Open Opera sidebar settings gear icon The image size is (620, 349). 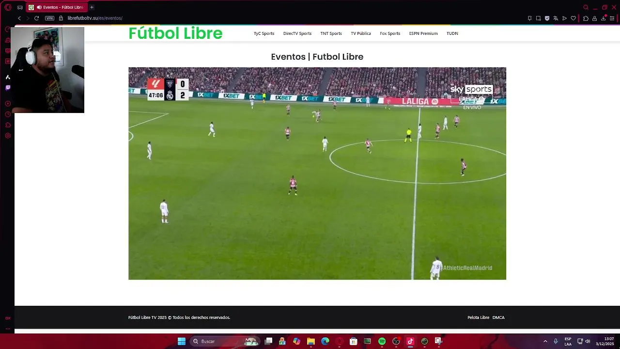tap(8, 136)
